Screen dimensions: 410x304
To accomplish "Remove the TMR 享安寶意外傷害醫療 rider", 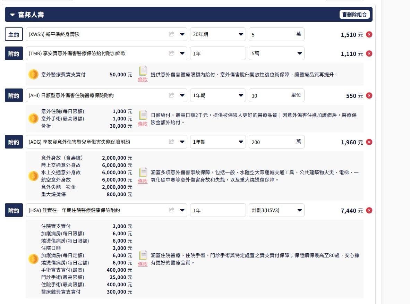I will tap(369, 54).
